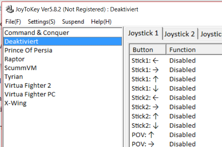Select the Command & Conquer profile
This screenshot has width=222, height=147.
coord(63,33)
